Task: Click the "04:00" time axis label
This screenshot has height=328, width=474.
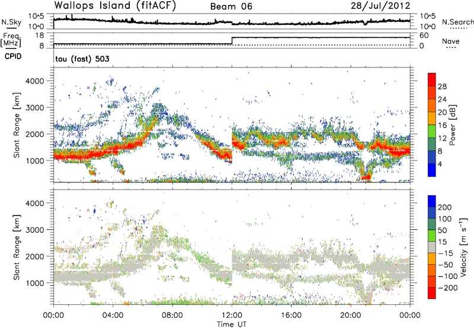Action: click(113, 316)
